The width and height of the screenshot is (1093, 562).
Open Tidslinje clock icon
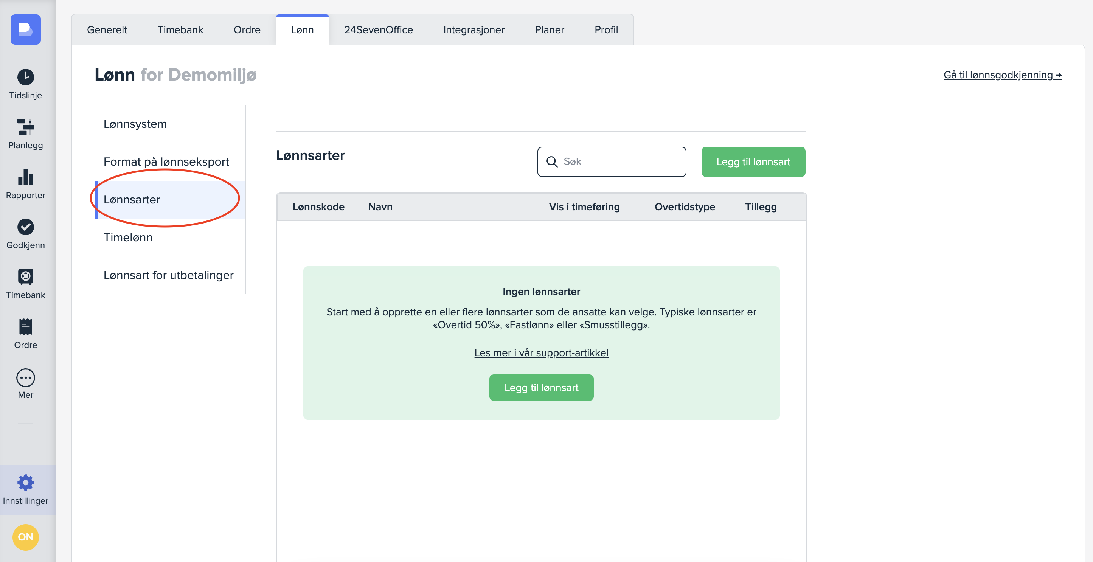pyautogui.click(x=25, y=77)
